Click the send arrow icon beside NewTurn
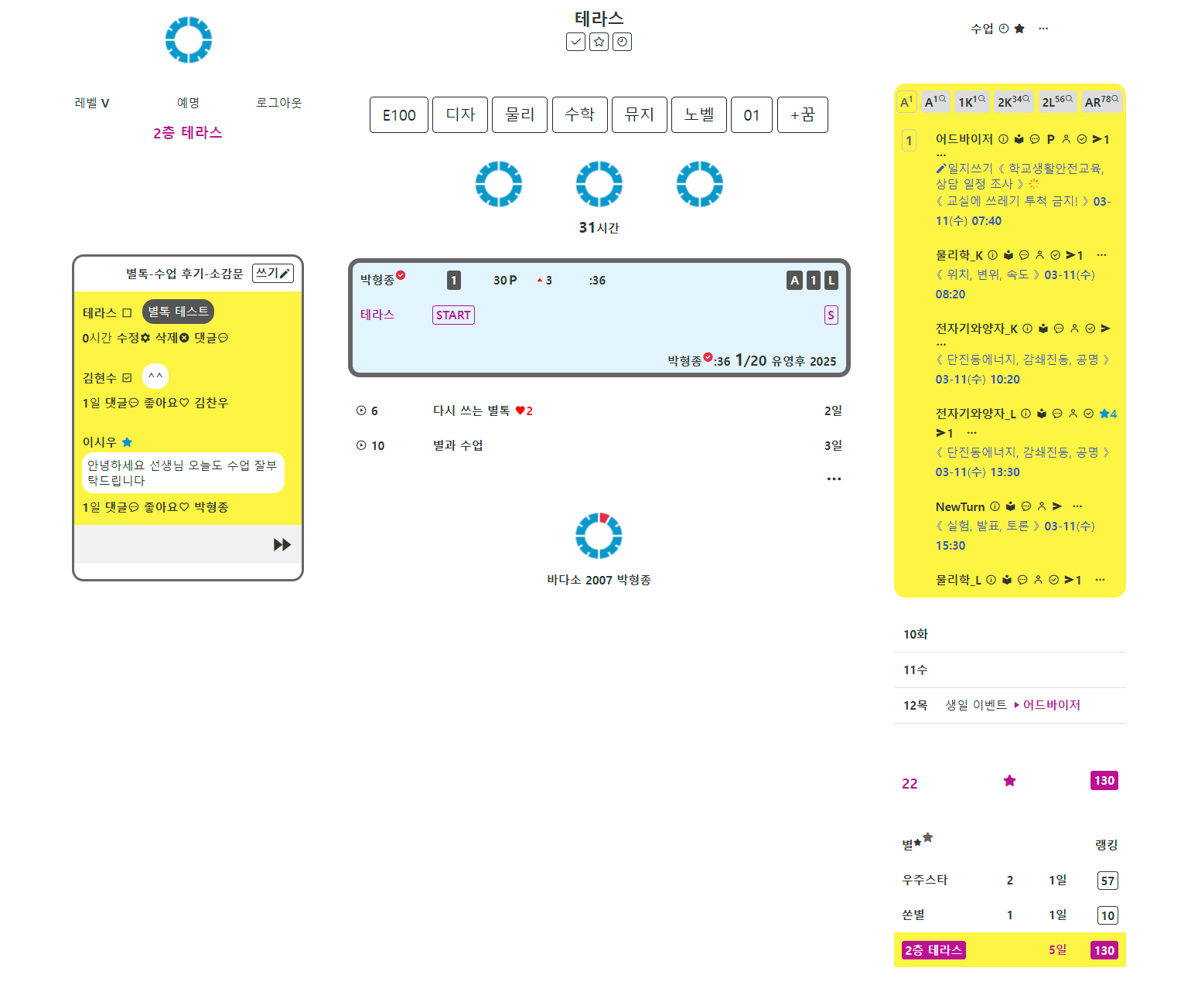The image size is (1198, 995). coord(1057,506)
